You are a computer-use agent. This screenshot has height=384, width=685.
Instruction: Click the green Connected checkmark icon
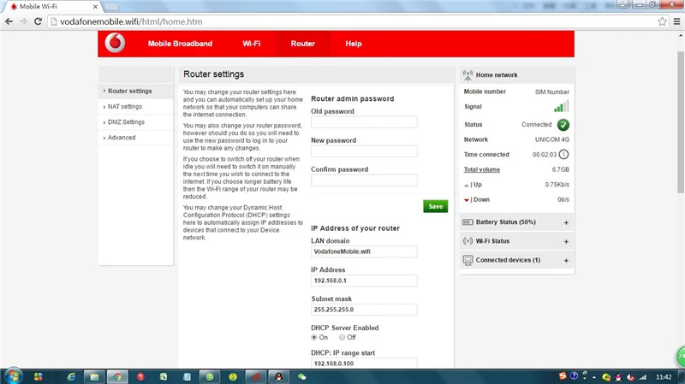tap(563, 125)
